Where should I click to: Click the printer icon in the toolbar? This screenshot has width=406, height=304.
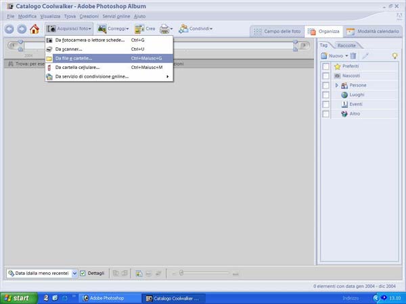[x=164, y=29]
